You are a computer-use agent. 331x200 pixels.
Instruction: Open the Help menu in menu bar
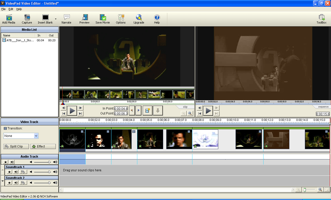click(19, 9)
